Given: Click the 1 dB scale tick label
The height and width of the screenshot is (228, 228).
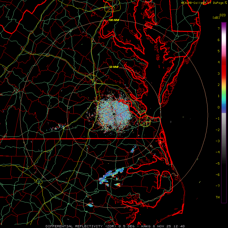Looking at the screenshot, I should [219, 96].
